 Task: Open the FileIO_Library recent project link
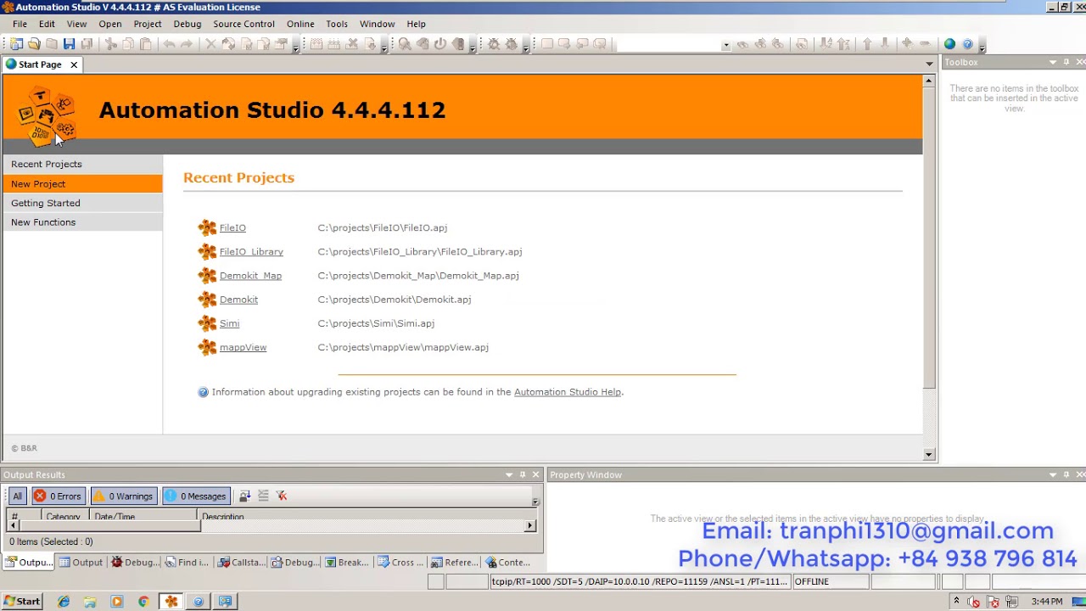pyautogui.click(x=251, y=252)
